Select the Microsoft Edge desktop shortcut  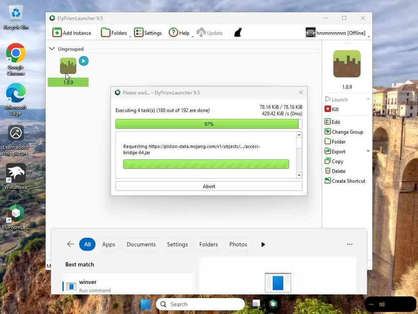(16, 99)
